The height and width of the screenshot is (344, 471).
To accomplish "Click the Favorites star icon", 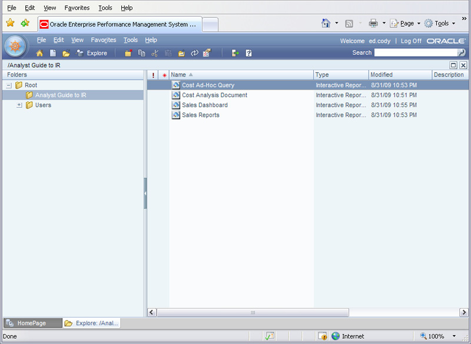I will tap(10, 23).
